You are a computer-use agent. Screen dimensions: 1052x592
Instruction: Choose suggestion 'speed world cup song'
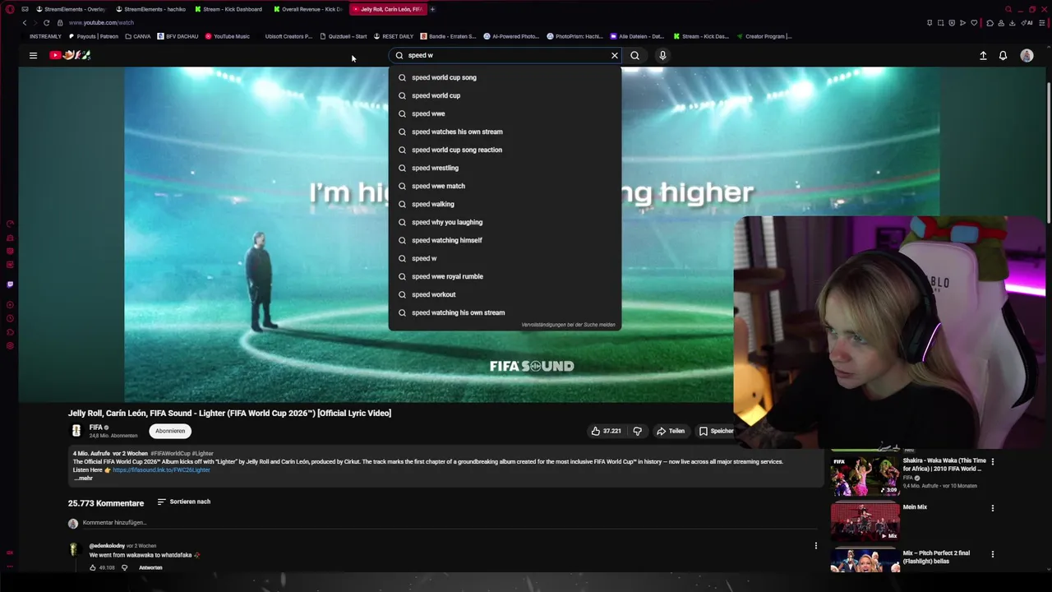tap(505, 77)
